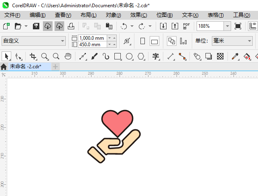Decrease page width with the down stepper
The image size is (258, 196).
click(110, 38)
